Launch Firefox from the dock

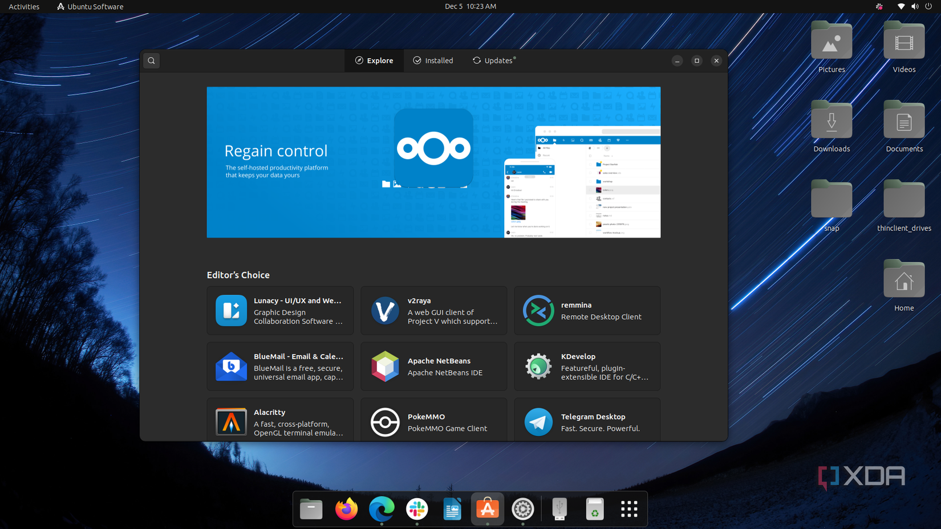[346, 509]
